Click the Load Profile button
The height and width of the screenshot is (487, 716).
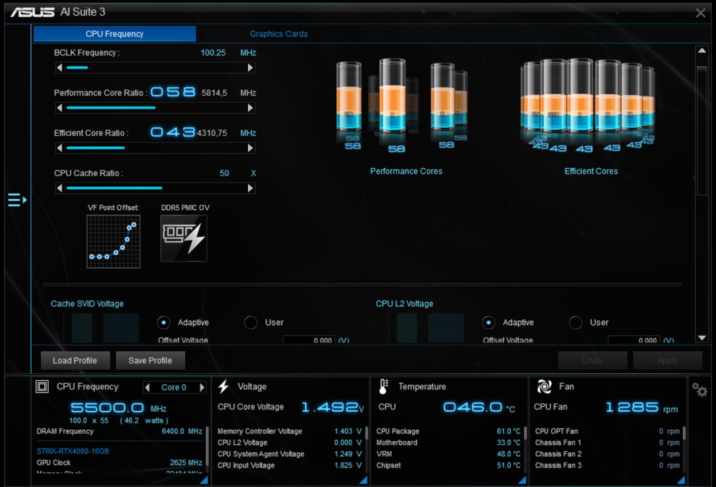(75, 360)
